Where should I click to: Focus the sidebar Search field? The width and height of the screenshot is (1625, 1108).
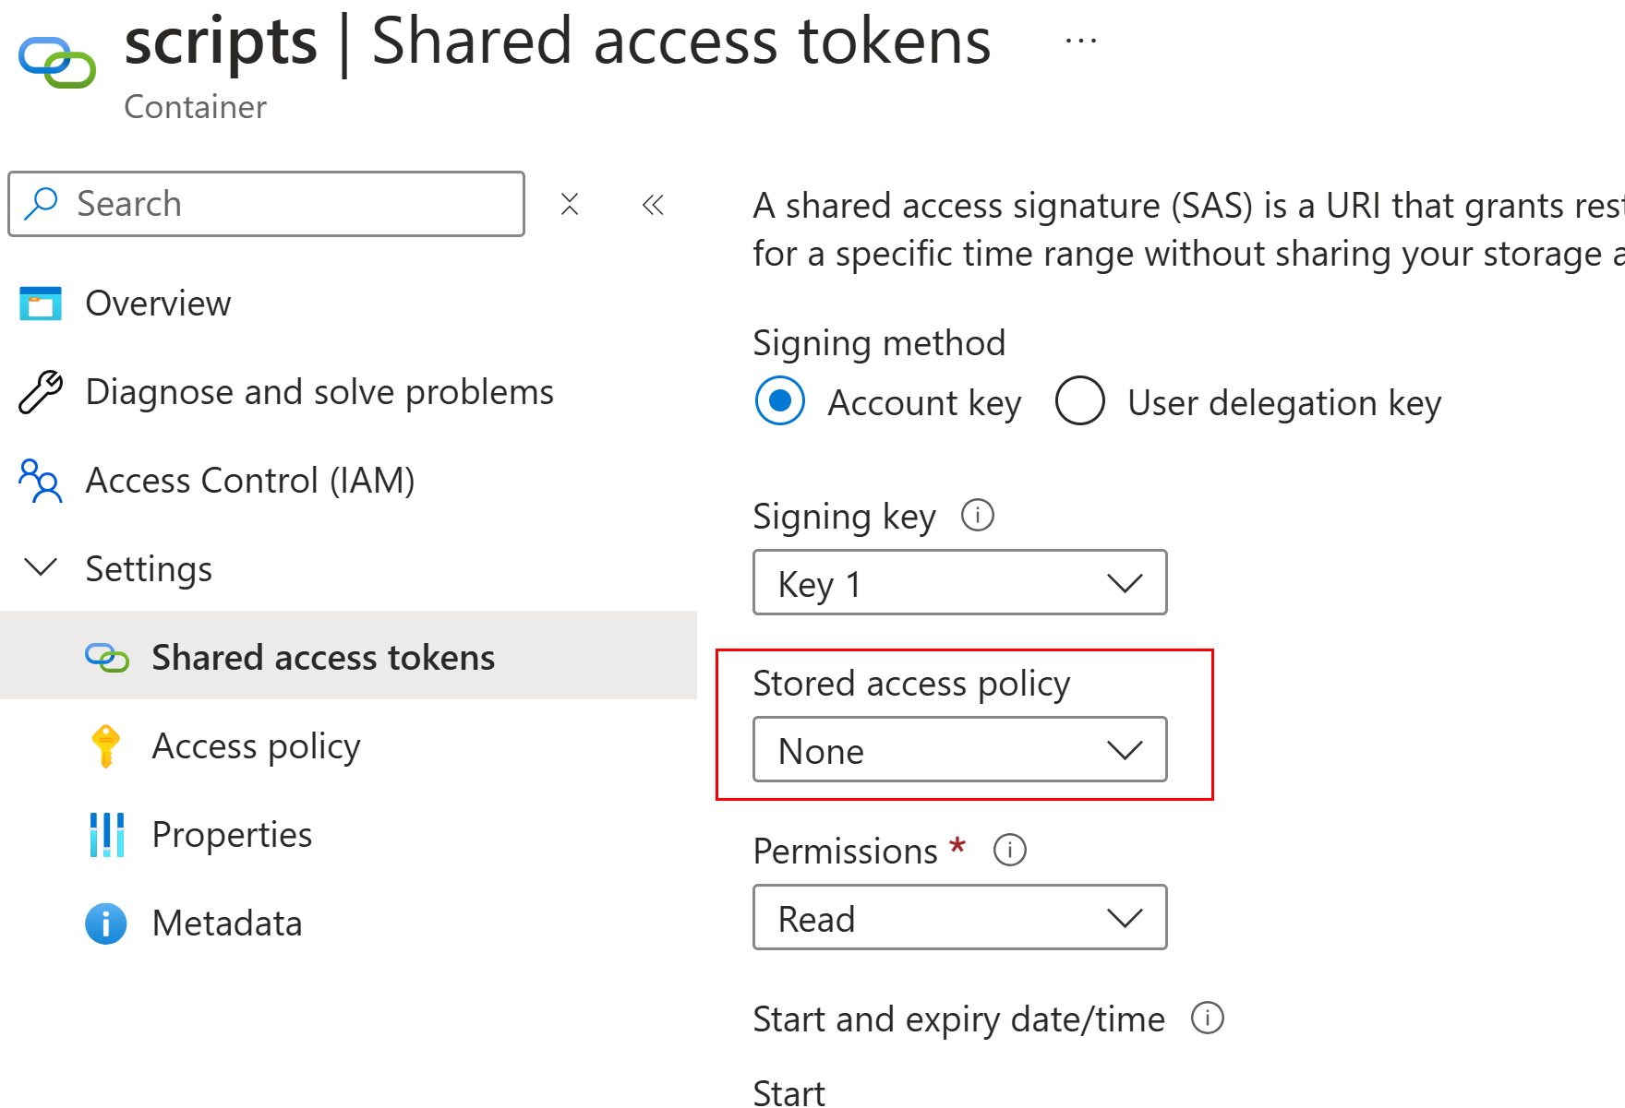point(267,204)
